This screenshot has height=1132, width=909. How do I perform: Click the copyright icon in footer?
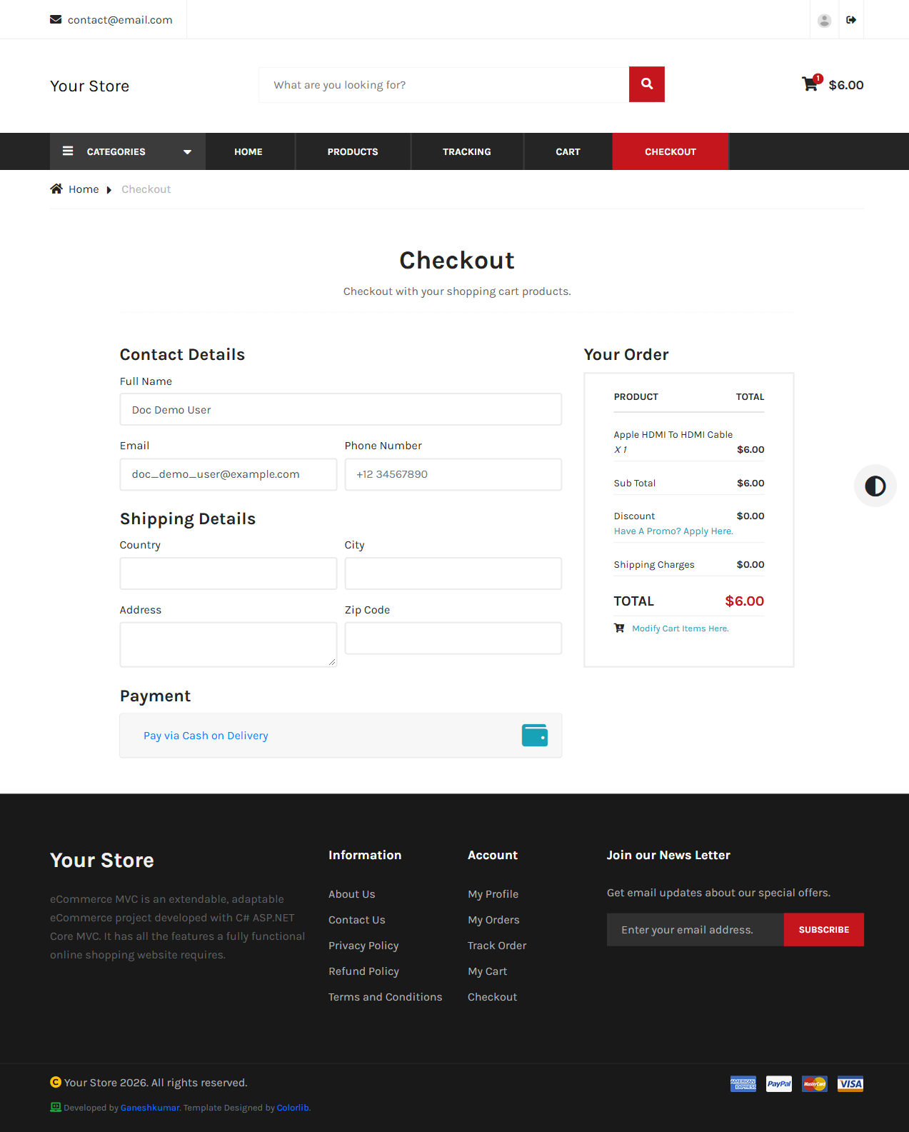tap(56, 1082)
